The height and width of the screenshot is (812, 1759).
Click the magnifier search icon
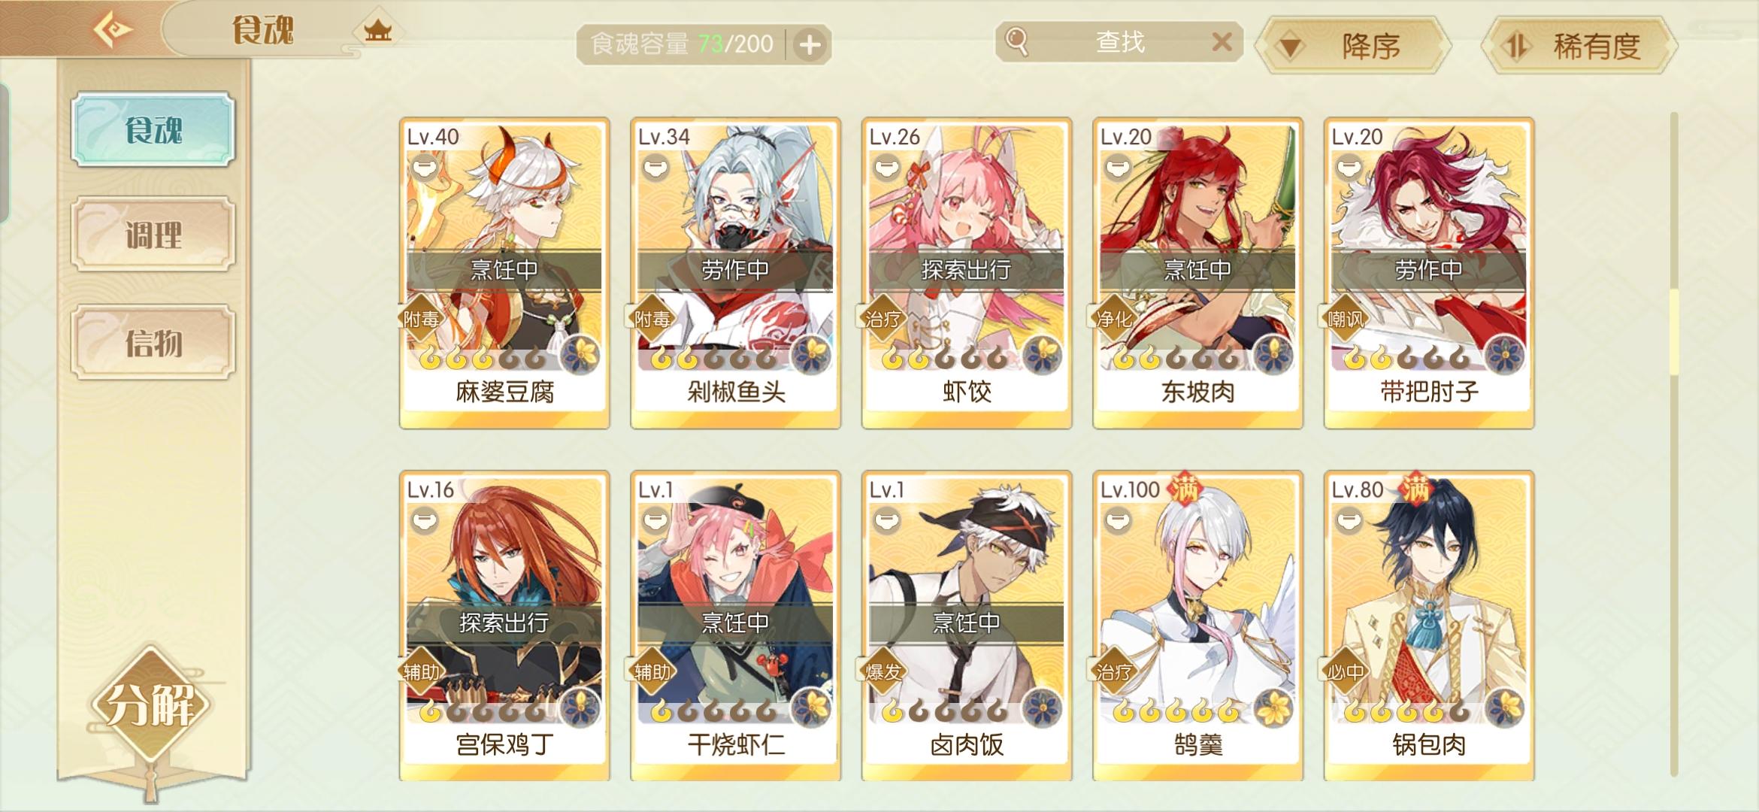pyautogui.click(x=1016, y=41)
